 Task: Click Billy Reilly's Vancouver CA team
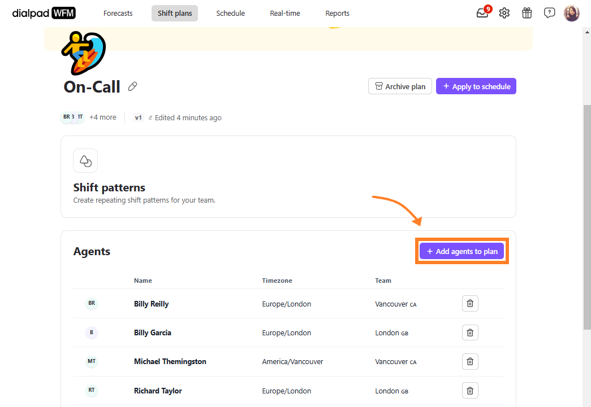pos(396,304)
